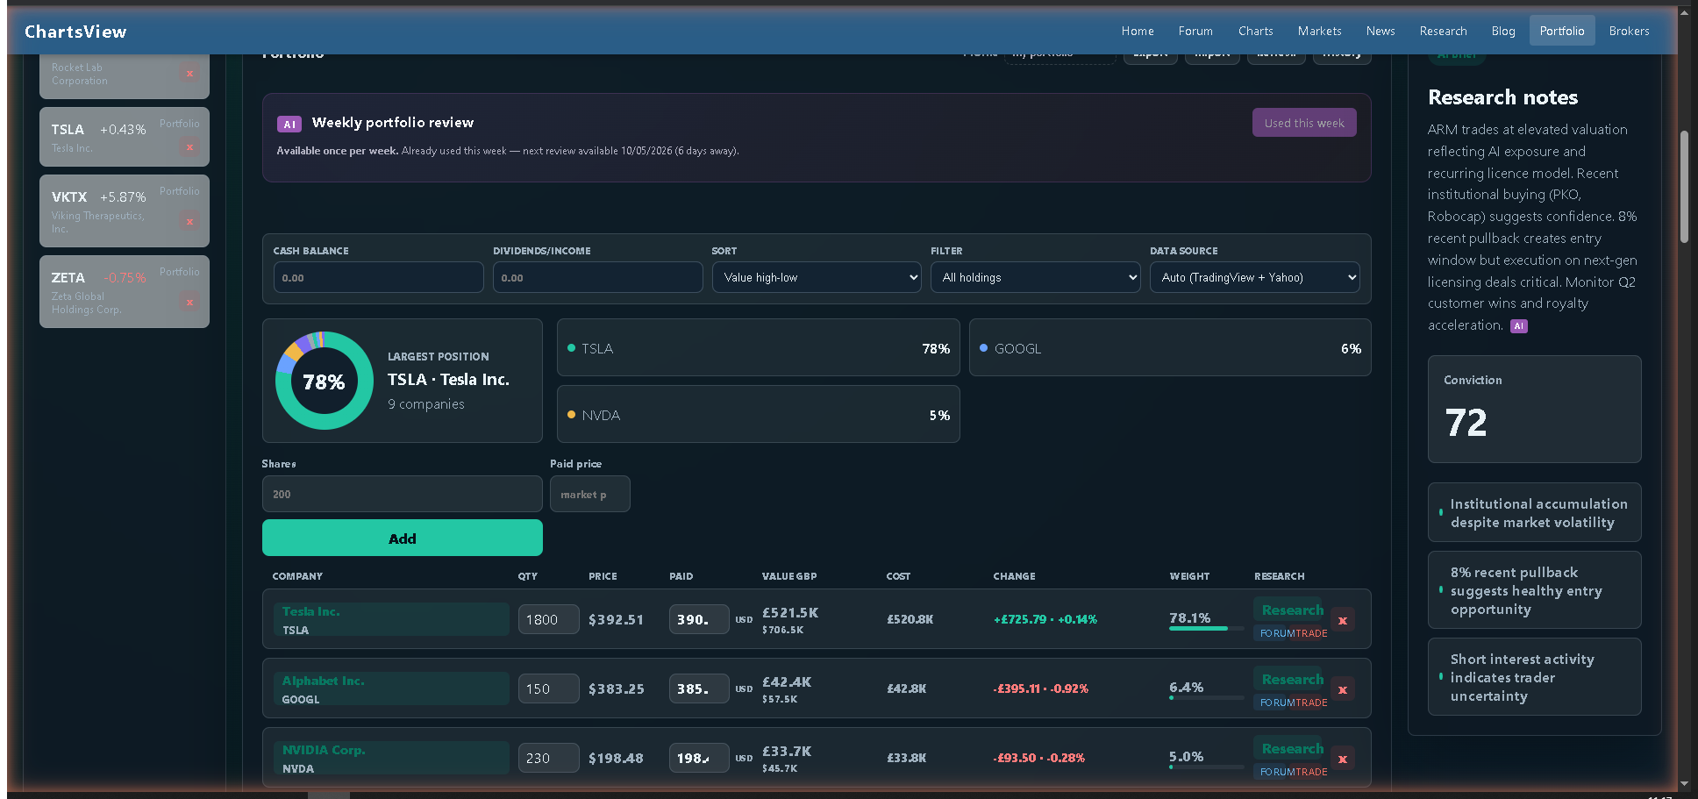Click 'Institutional accumulation despite market volatility' note

coord(1535,512)
